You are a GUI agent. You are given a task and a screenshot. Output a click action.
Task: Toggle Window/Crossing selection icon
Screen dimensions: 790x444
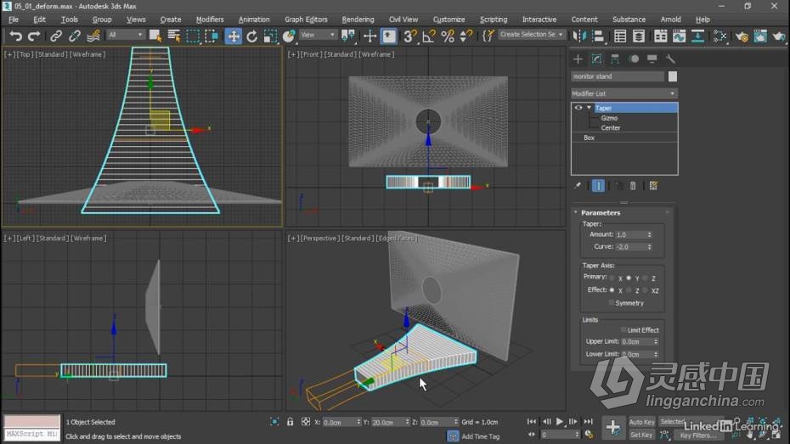[x=212, y=36]
